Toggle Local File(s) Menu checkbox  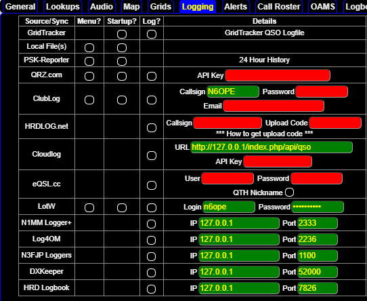coord(89,48)
